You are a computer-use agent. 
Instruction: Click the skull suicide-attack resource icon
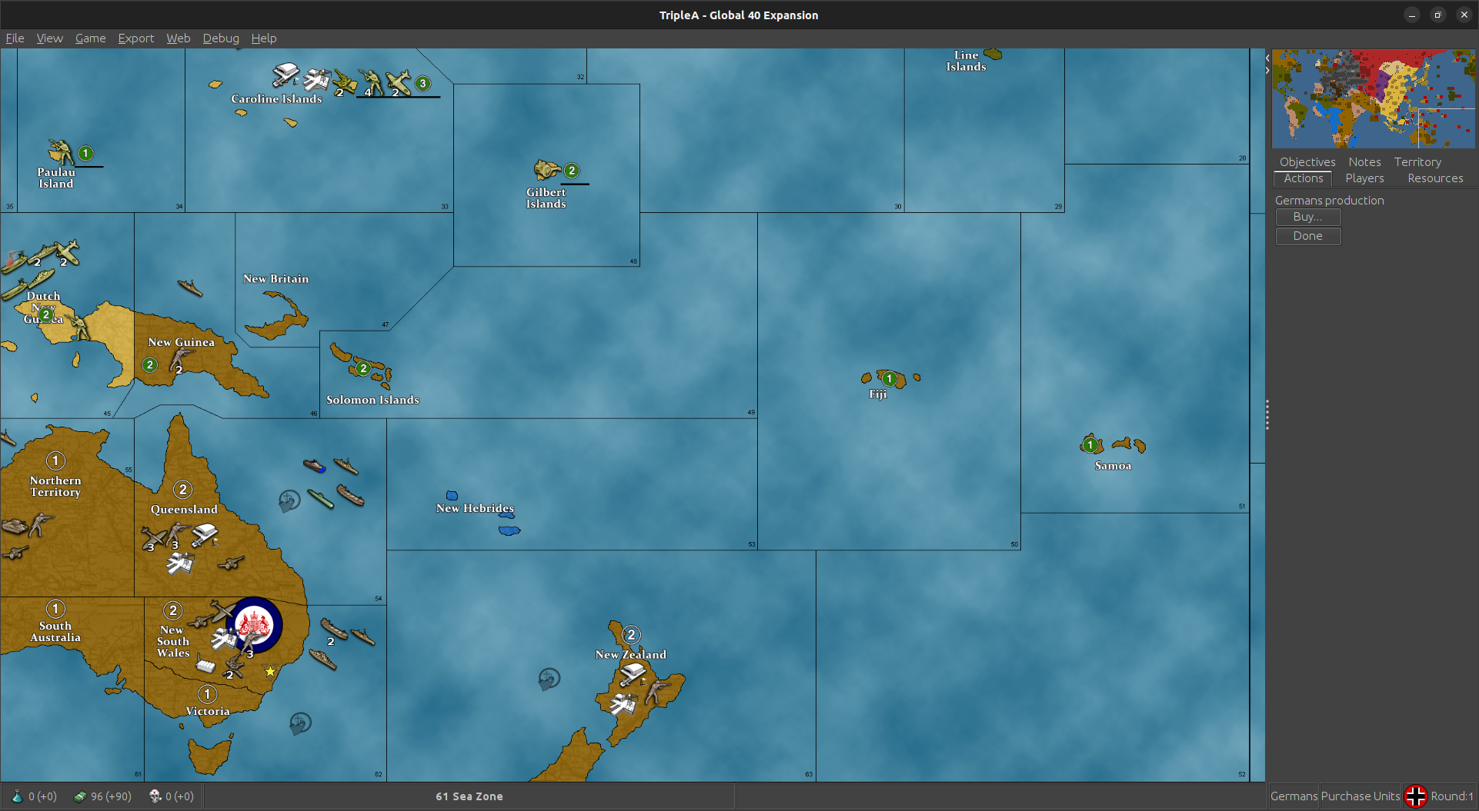click(x=155, y=796)
